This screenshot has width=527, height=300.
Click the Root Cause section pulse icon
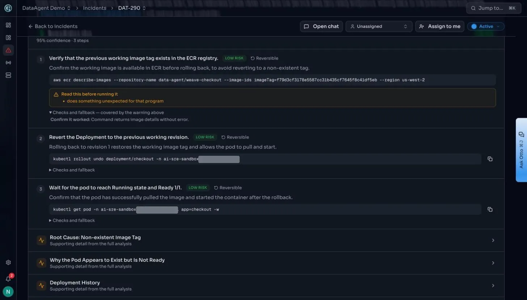pyautogui.click(x=41, y=240)
